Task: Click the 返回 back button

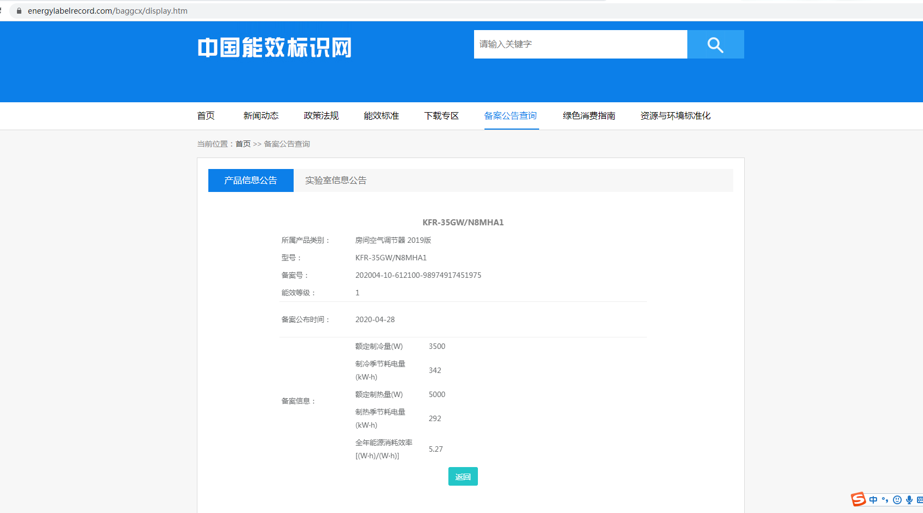Action: (463, 476)
